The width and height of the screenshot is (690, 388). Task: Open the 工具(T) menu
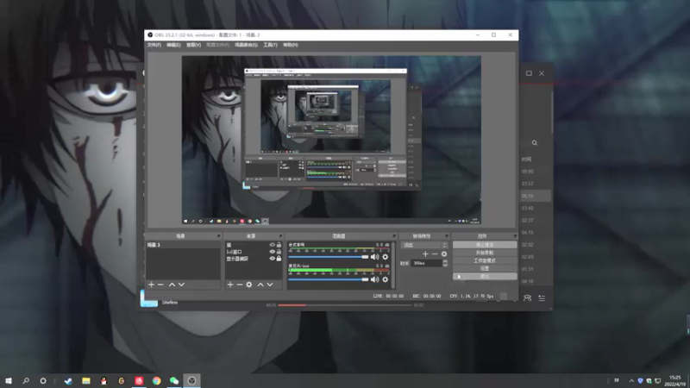(270, 45)
